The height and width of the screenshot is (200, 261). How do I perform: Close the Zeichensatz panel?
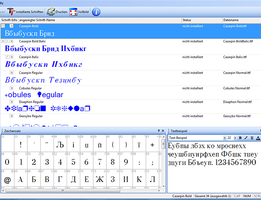(163, 131)
